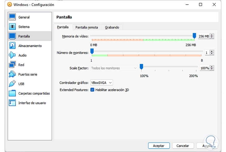Open the Almacenamiento disk icon

[x=12, y=46]
